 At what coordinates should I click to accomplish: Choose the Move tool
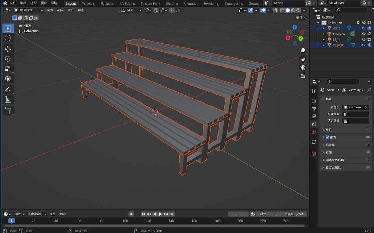(x=8, y=49)
